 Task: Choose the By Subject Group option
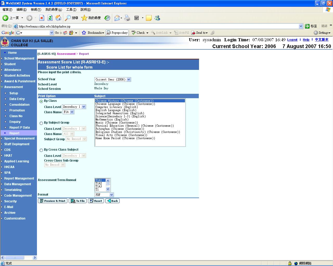[41, 123]
